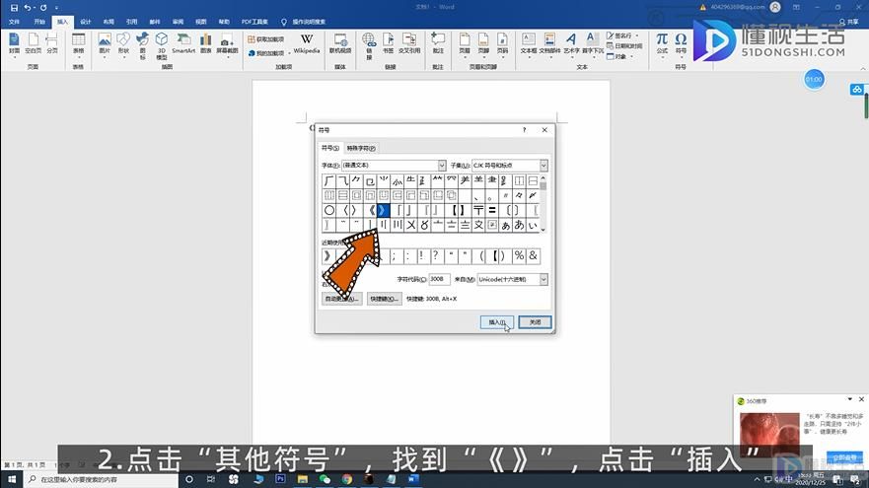This screenshot has width=869, height=488.
Task: Open the Home (开始) ribbon tab
Action: click(x=38, y=22)
